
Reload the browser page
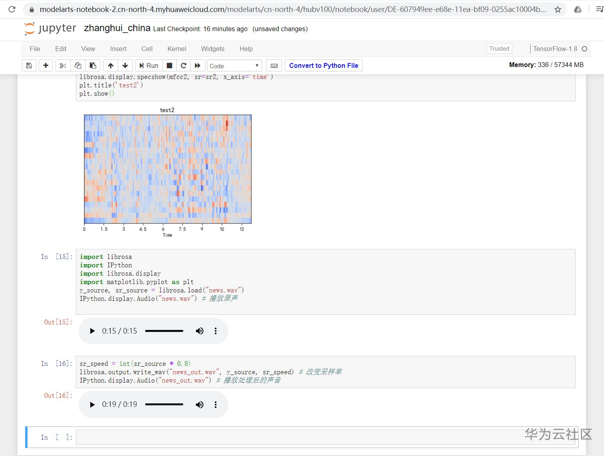pos(12,9)
